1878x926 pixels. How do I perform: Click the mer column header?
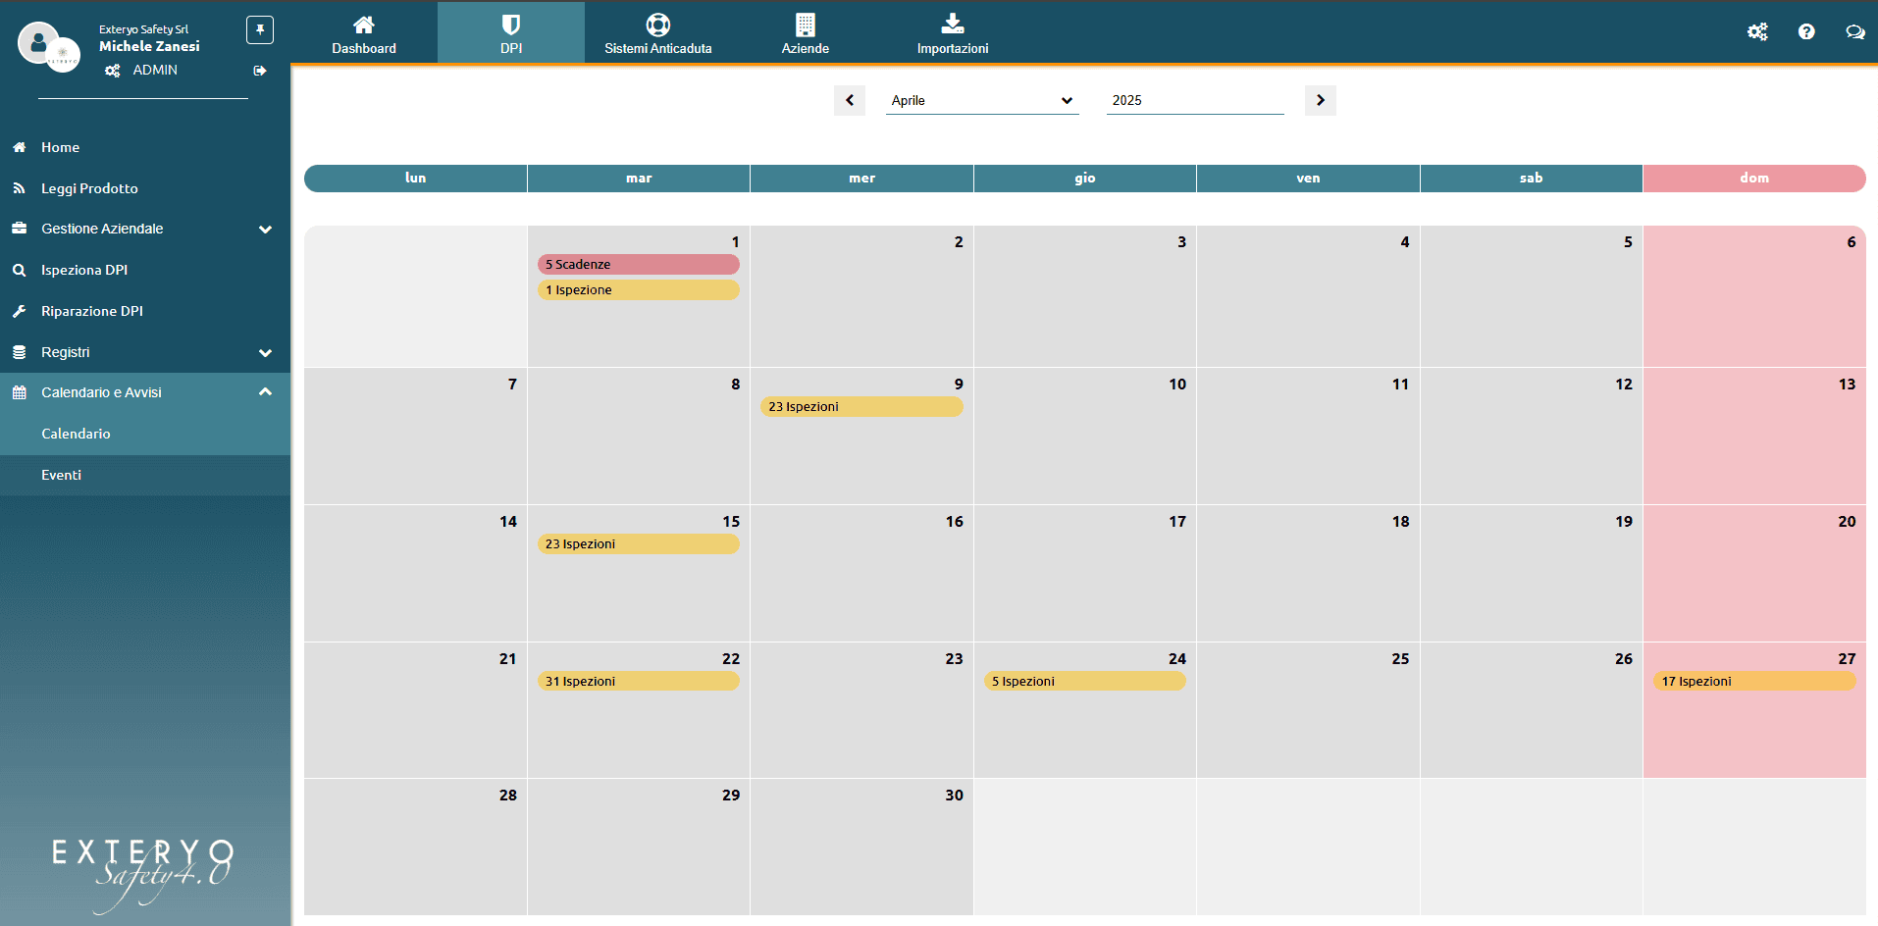(861, 179)
